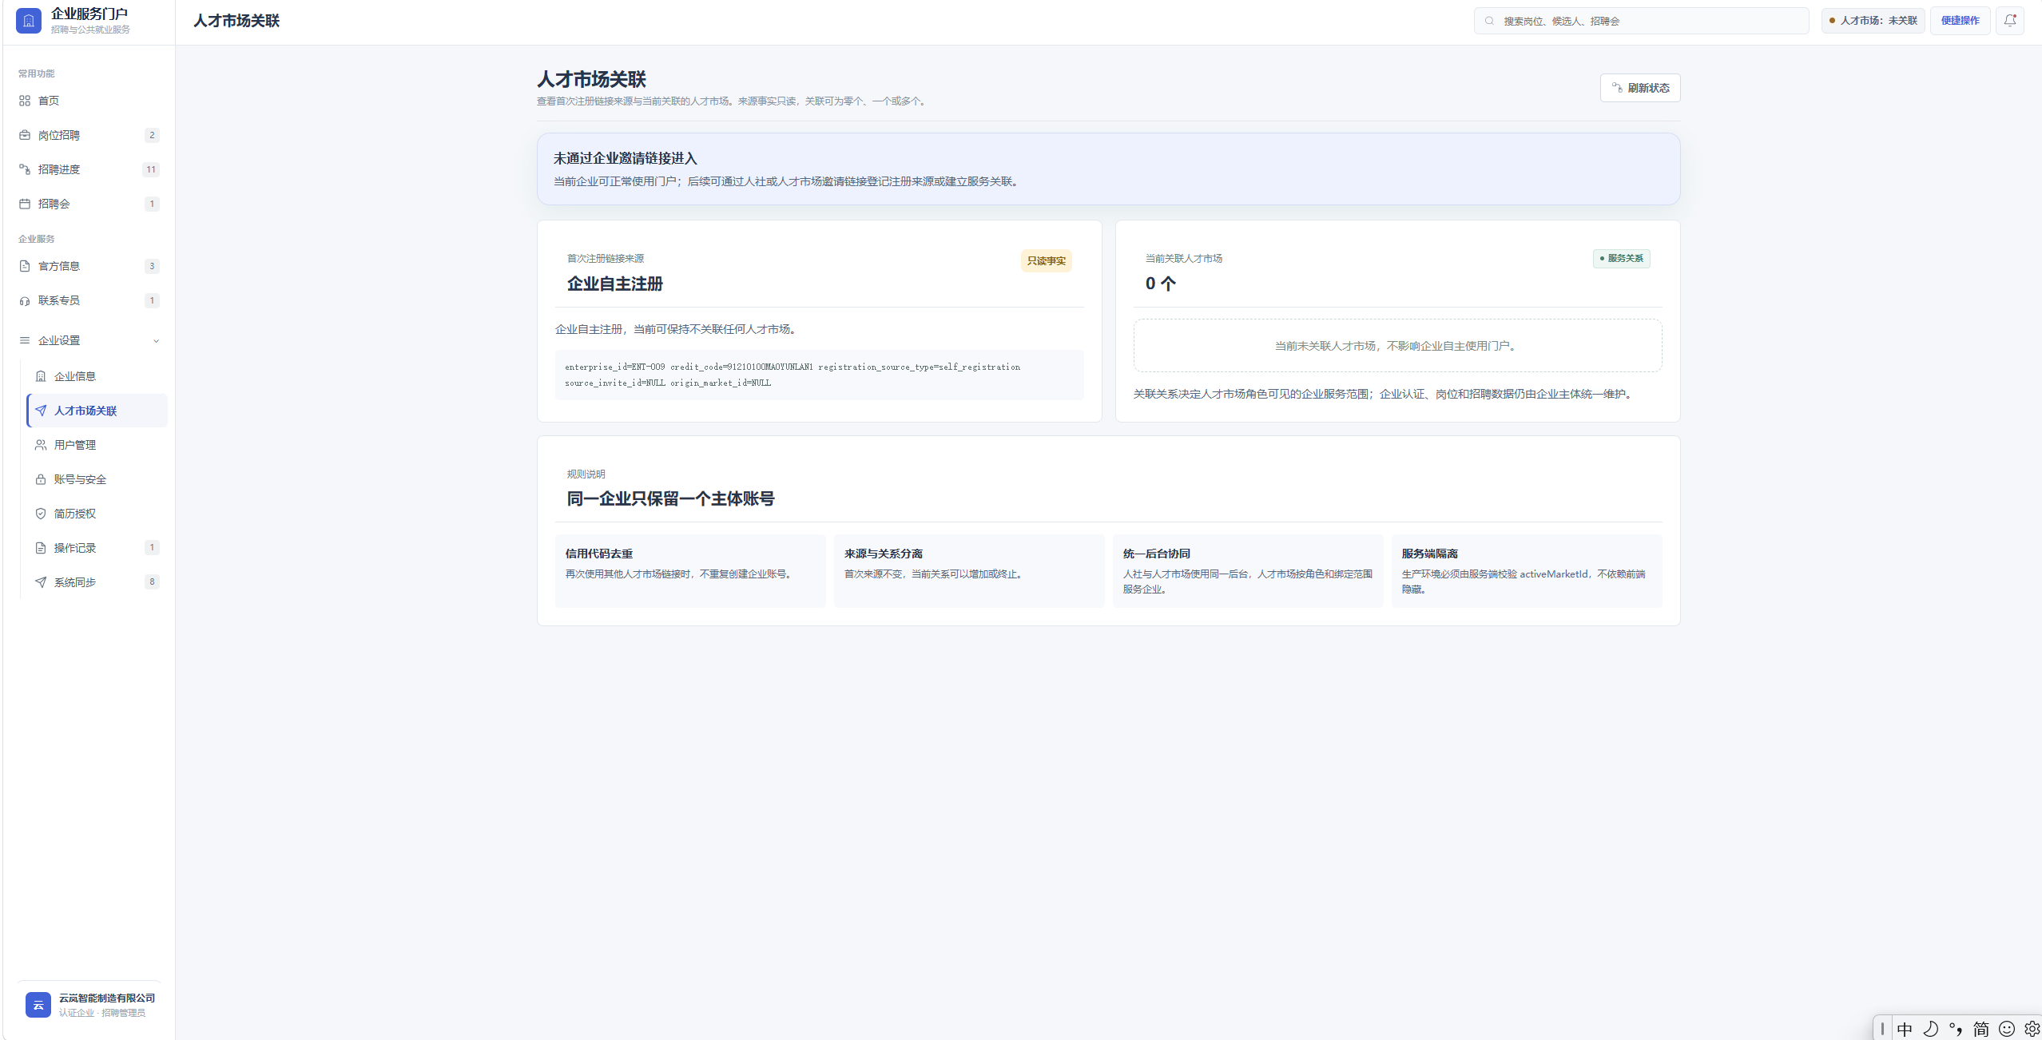
Task: Click the company avatar 云 icon
Action: point(38,1005)
